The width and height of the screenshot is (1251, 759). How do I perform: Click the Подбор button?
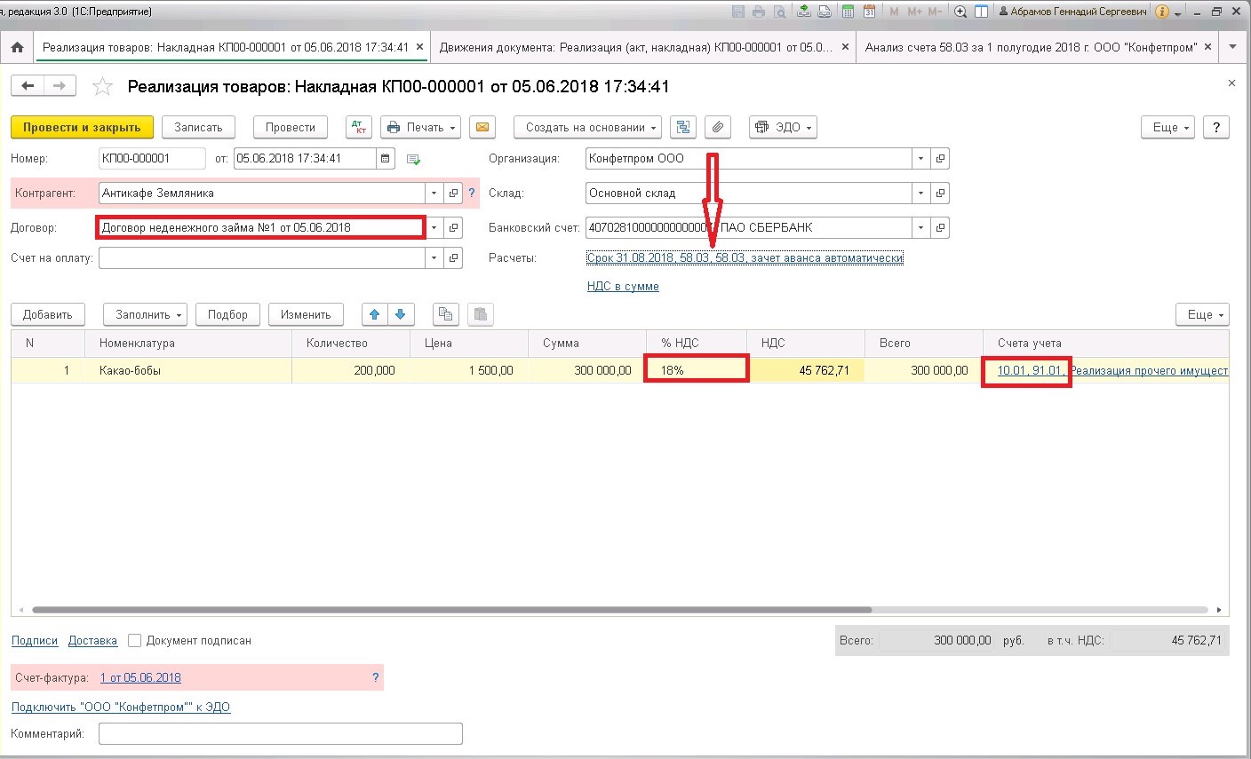click(227, 314)
